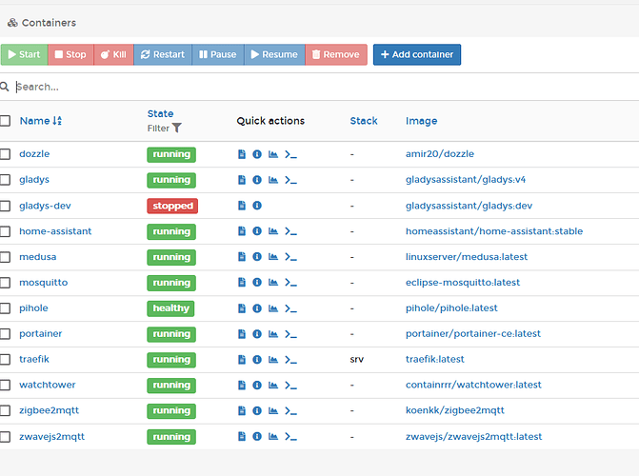
Task: Open stats chart icon for medusa
Action: click(273, 257)
